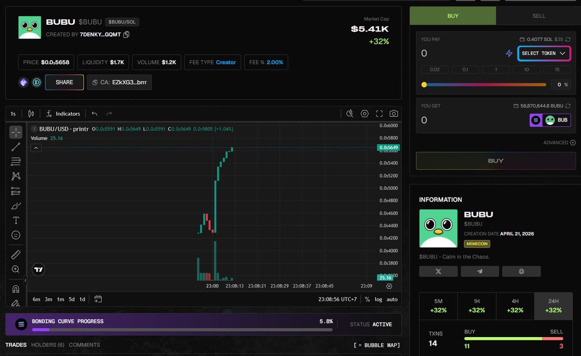The width and height of the screenshot is (581, 356).
Task: Open the 23:08:56 UTC+7 timezone menu
Action: coord(337,299)
